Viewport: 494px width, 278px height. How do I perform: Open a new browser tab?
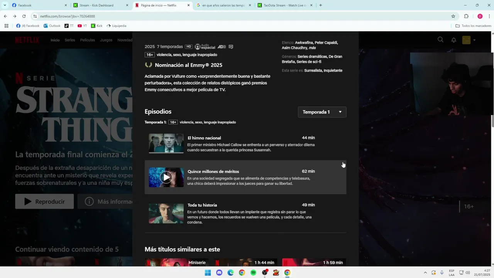[x=320, y=5]
